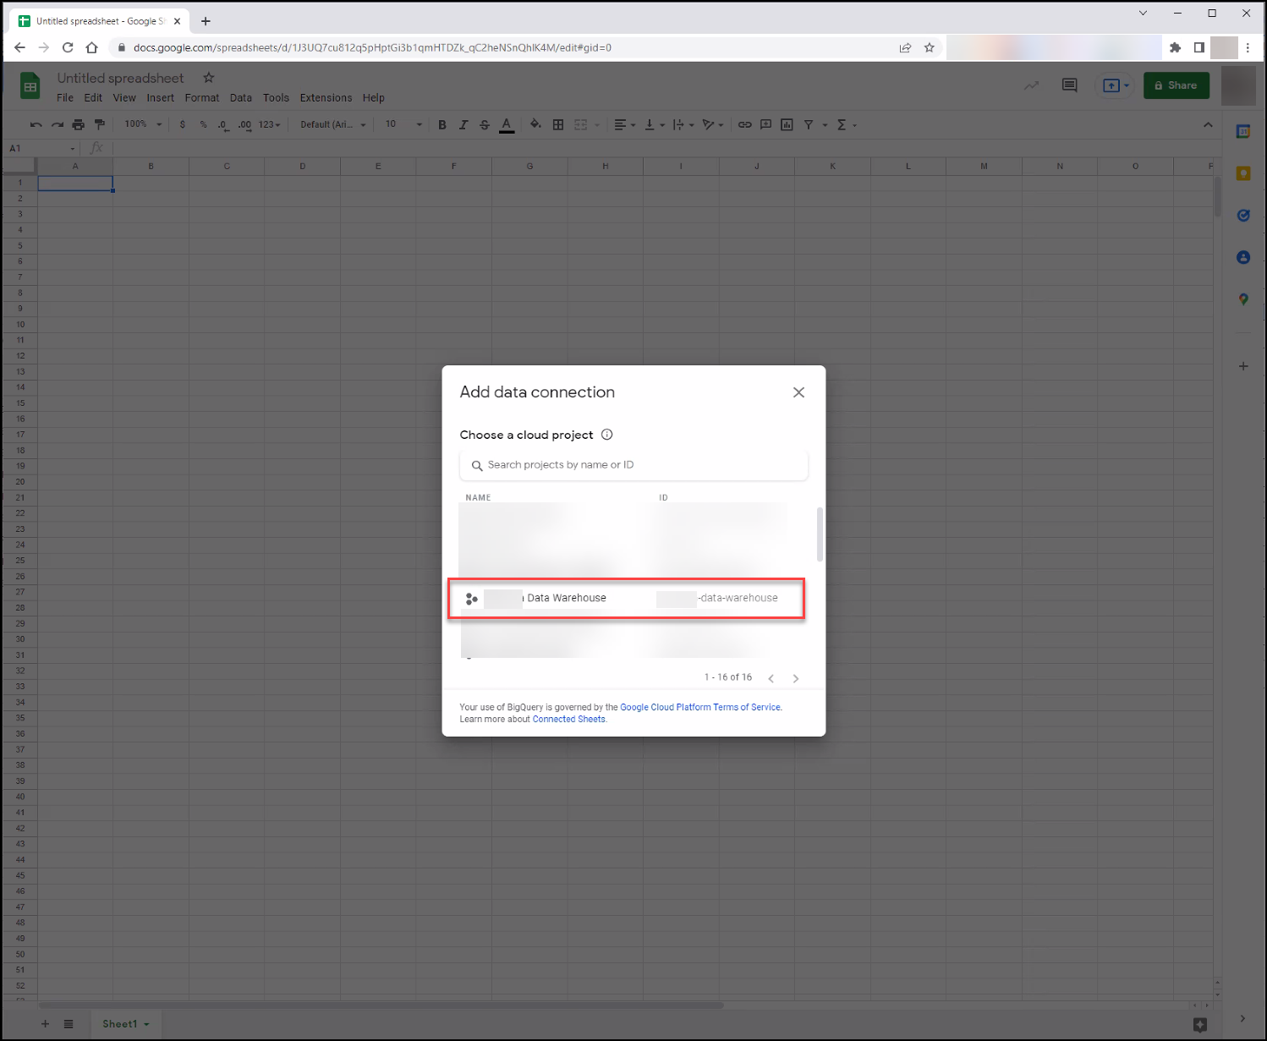Select the Data Warehouse project row

pos(626,599)
